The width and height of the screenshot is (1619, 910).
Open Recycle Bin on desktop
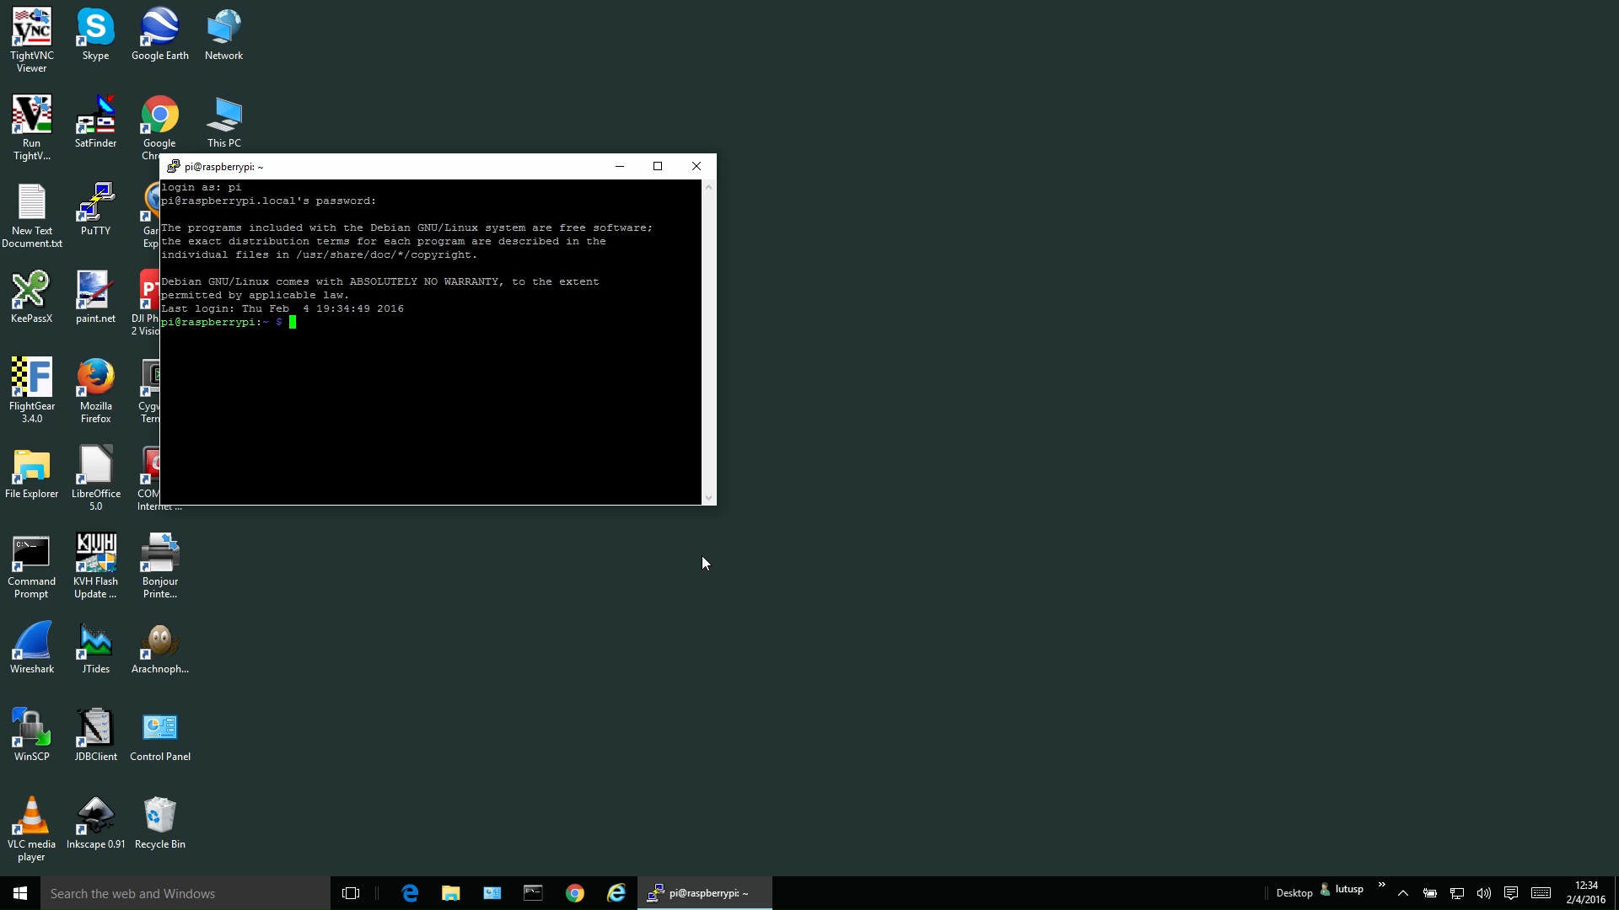point(160,817)
